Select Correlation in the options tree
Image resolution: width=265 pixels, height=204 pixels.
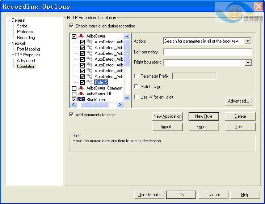click(x=26, y=66)
